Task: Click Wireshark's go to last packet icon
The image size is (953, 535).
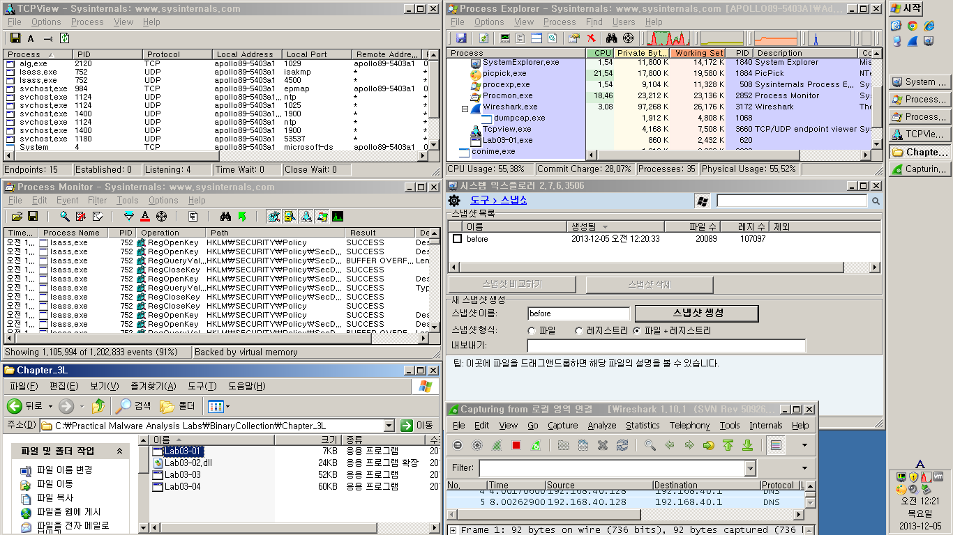Action: click(747, 445)
